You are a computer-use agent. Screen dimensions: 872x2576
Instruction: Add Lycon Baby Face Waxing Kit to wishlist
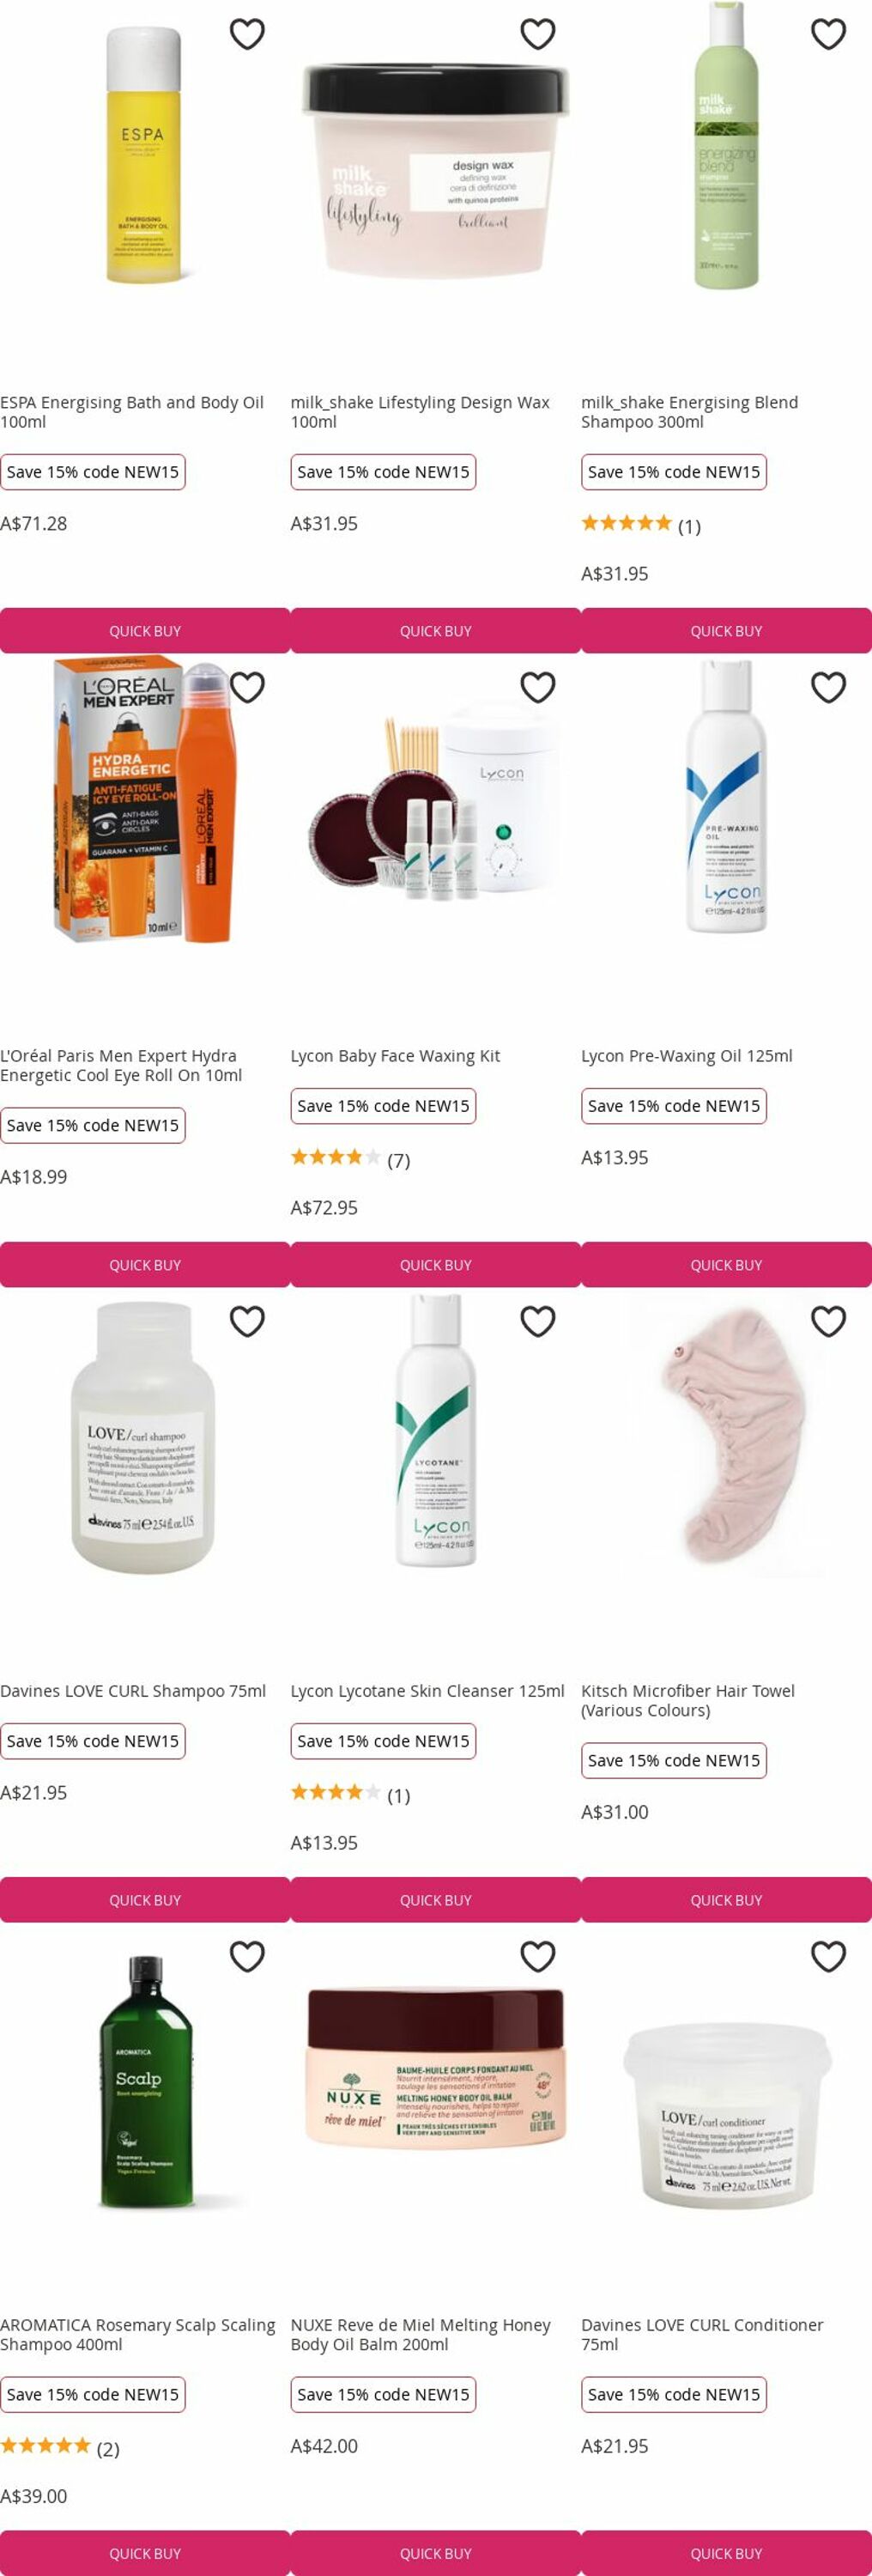coord(538,688)
